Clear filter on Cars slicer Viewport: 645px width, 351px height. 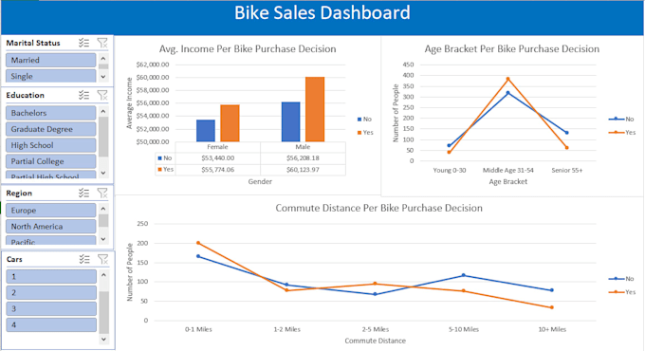(x=102, y=259)
